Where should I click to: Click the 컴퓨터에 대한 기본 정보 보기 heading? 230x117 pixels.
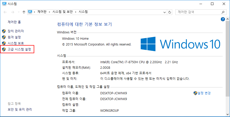click(x=84, y=24)
